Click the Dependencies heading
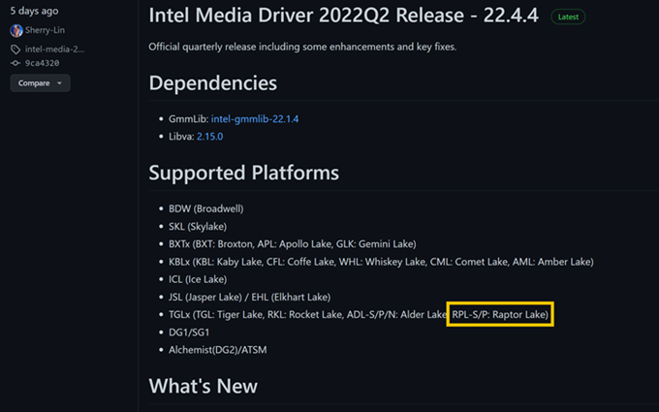Screen dimensions: 659x412 coord(212,82)
